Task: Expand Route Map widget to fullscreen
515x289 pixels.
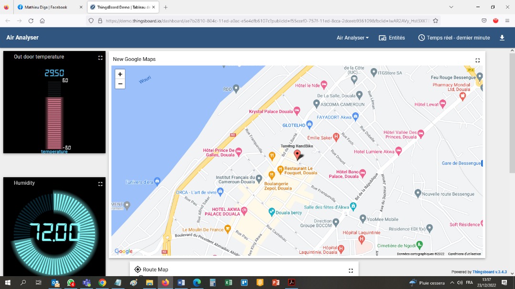Action: click(351, 270)
